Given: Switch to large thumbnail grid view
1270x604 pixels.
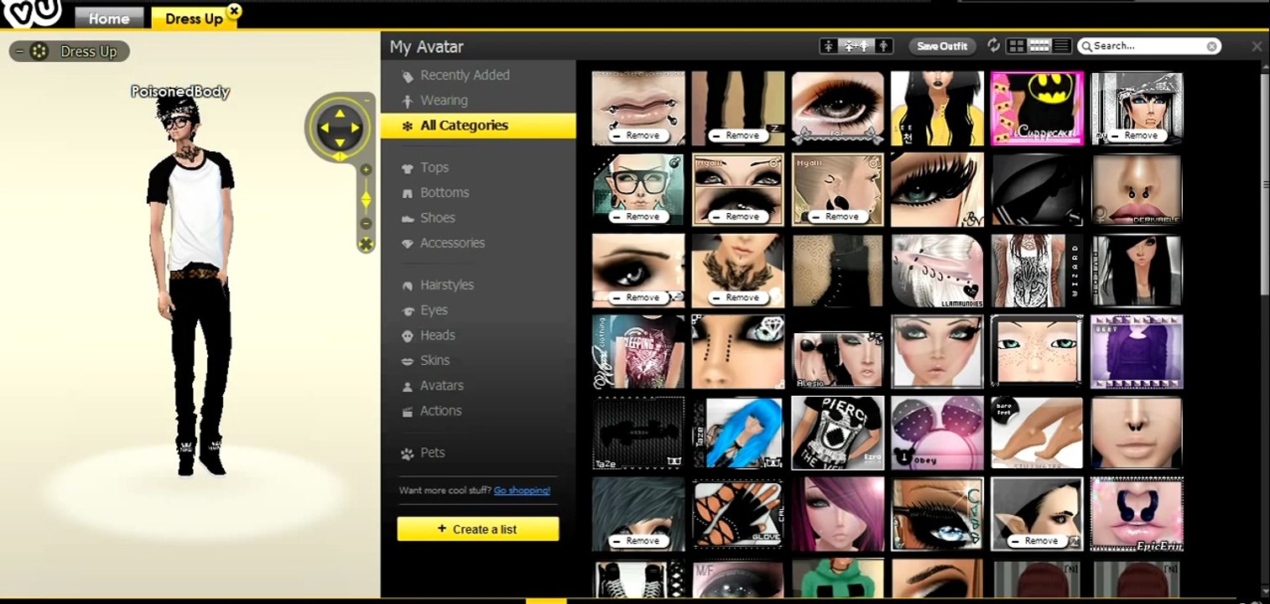Looking at the screenshot, I should (1017, 46).
